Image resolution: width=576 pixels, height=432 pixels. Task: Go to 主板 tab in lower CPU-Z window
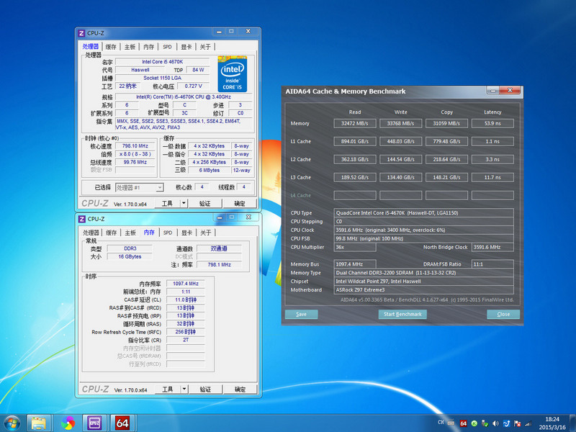130,233
